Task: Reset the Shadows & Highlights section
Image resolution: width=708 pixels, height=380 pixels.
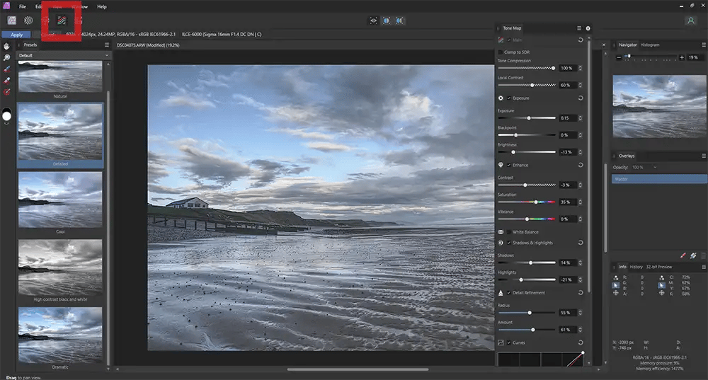Action: tap(581, 243)
